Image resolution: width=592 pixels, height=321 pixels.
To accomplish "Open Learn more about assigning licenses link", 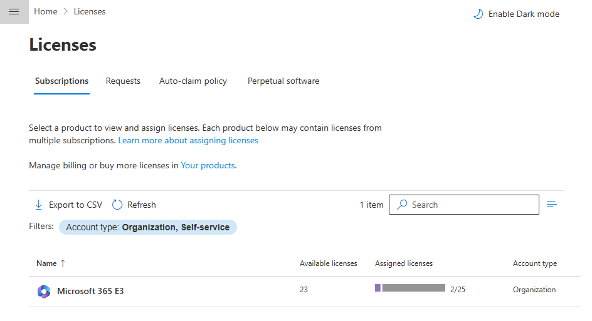I will point(188,141).
